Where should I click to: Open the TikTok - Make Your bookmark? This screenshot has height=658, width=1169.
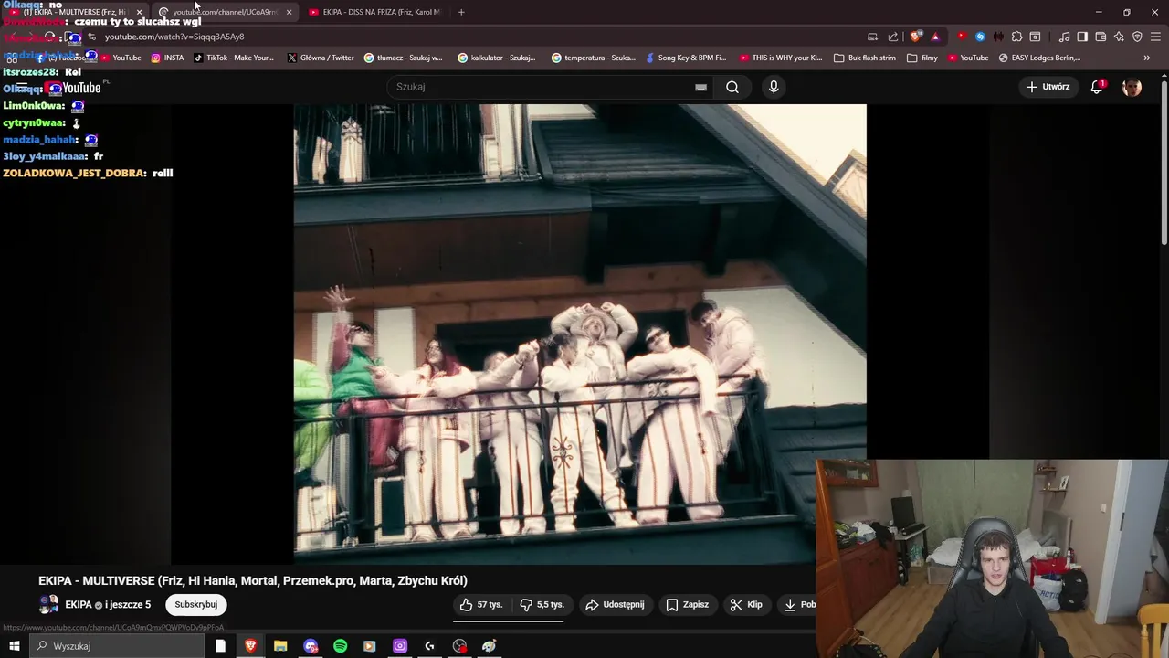tap(234, 58)
